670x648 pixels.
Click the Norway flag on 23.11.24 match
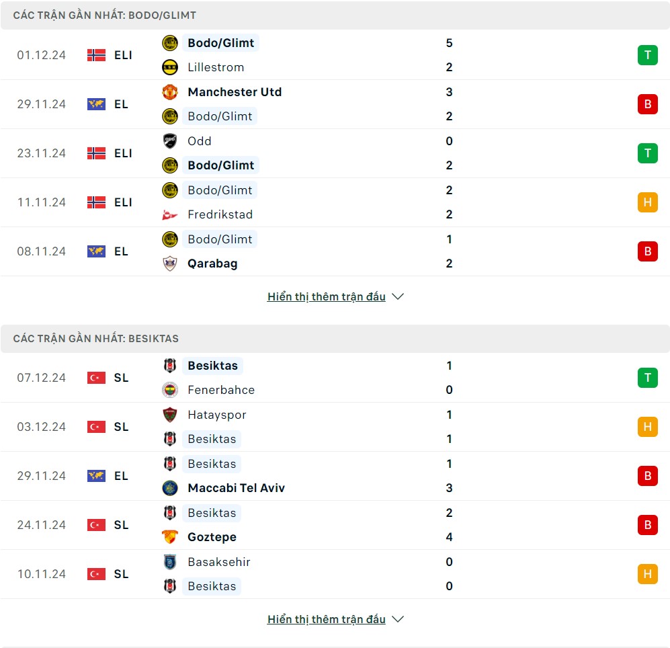[96, 153]
